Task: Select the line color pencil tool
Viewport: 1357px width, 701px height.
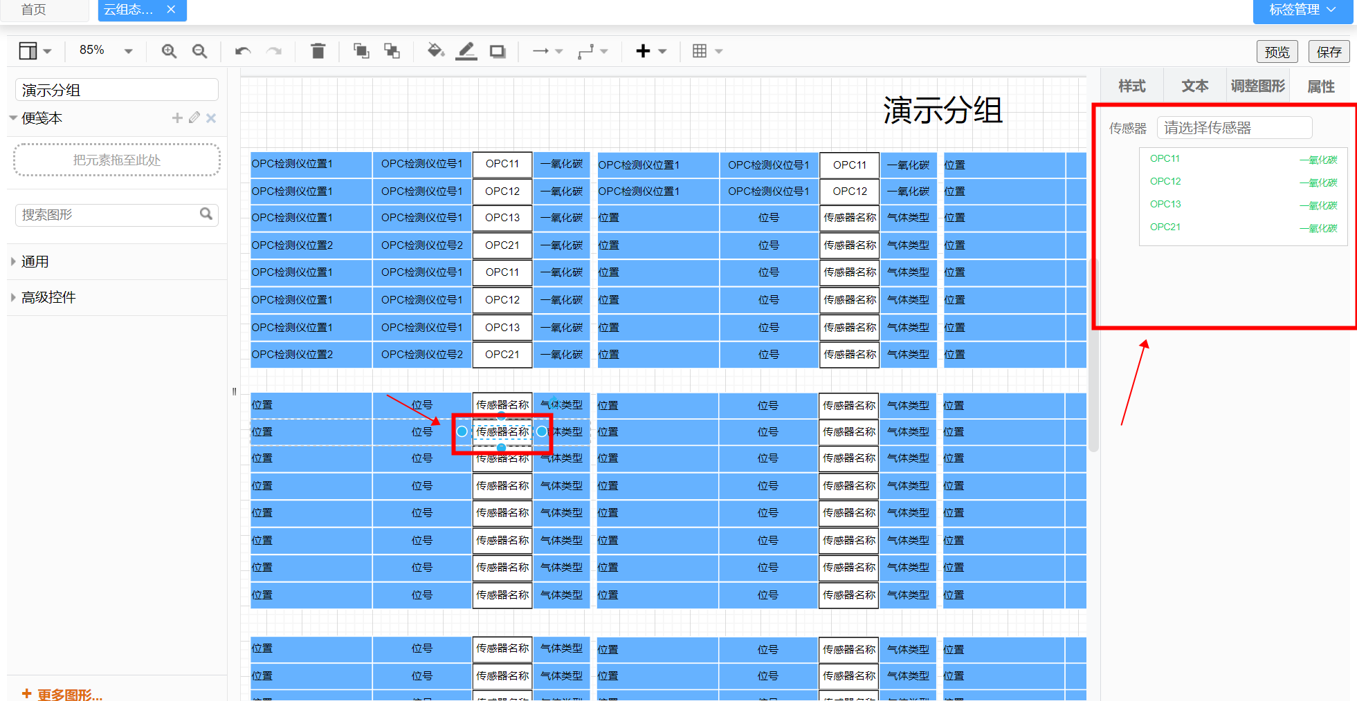Action: point(466,51)
